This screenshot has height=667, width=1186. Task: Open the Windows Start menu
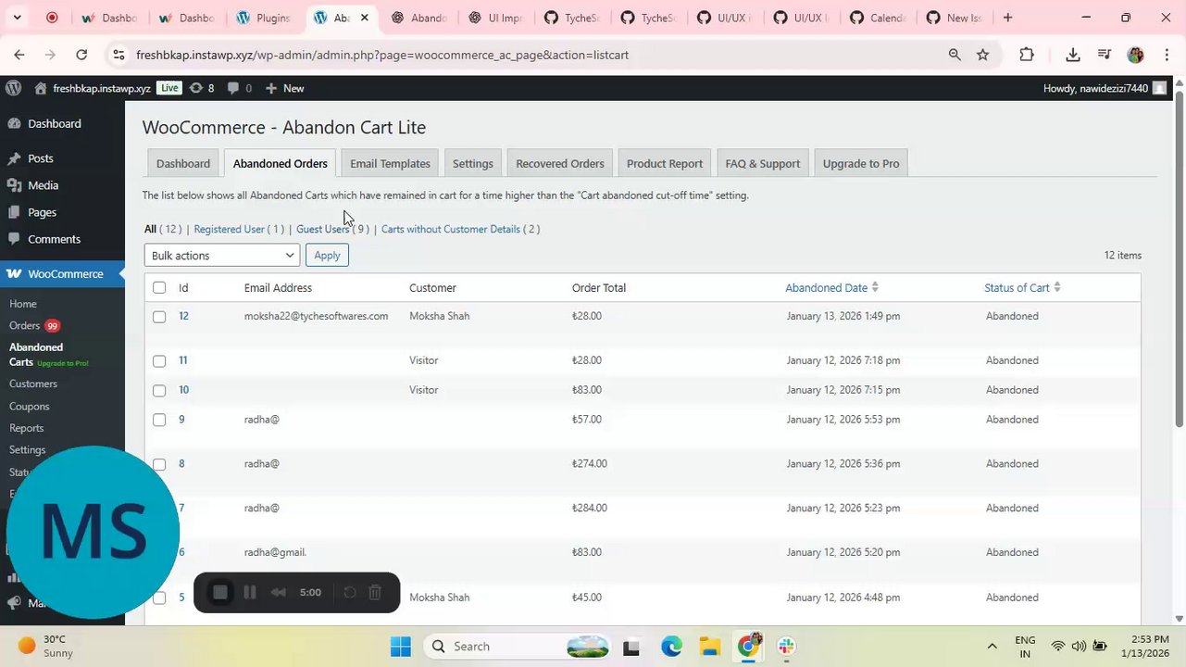[x=400, y=647]
